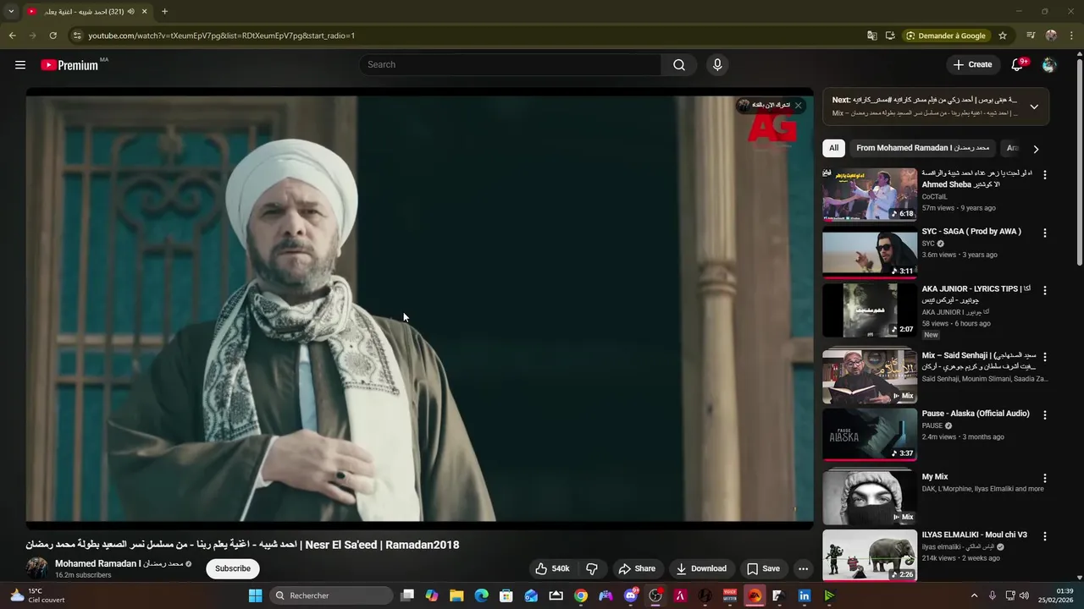Go back to previous page
1084x609 pixels.
(x=12, y=36)
